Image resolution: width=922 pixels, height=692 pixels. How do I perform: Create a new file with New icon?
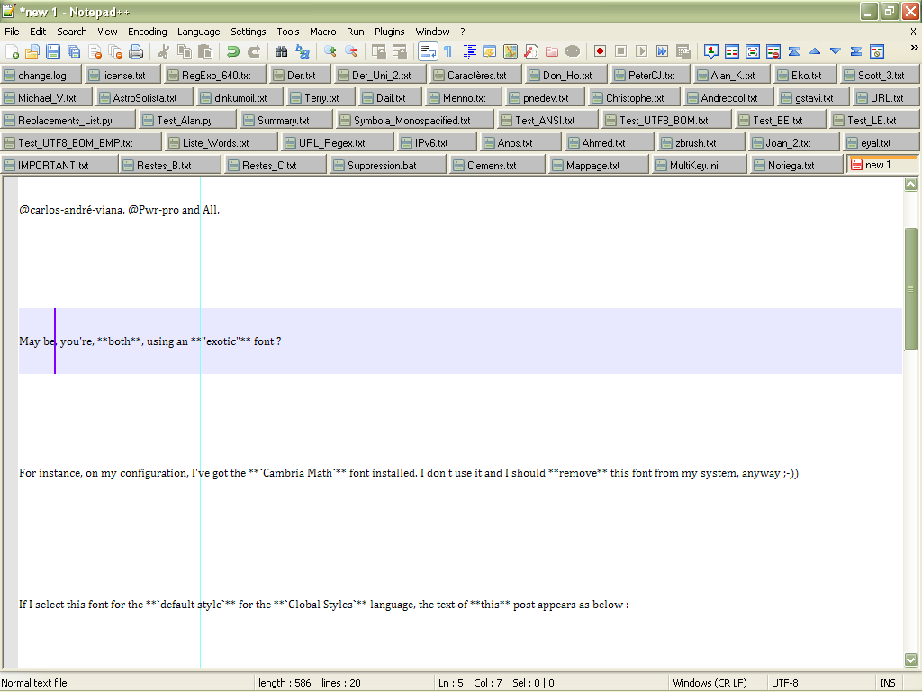coord(12,51)
